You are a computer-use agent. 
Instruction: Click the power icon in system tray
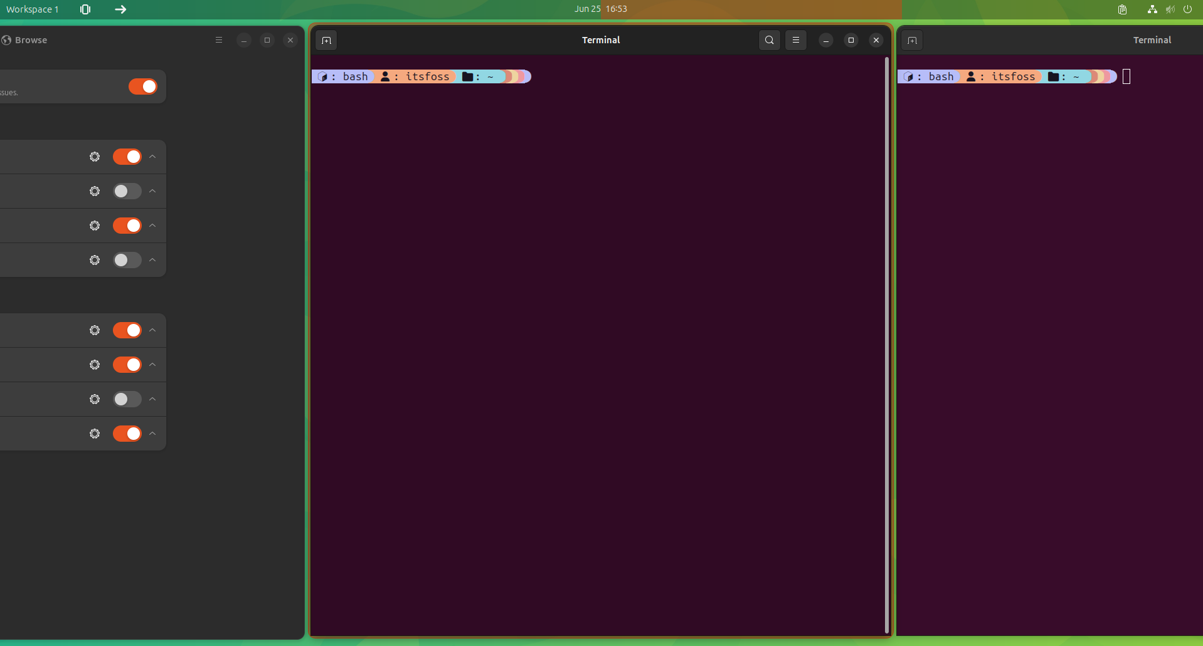coord(1187,9)
